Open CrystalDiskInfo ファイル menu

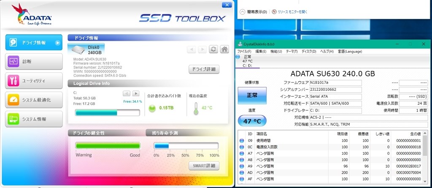[244, 52]
